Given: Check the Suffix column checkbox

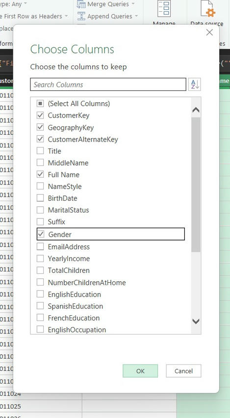Looking at the screenshot, I should [x=40, y=221].
